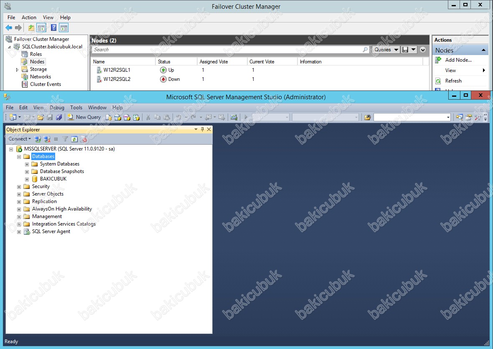Screen dimensions: 493x349
Task: Select the Integration Services Catalogs folder
Action: pyautogui.click(x=64, y=224)
